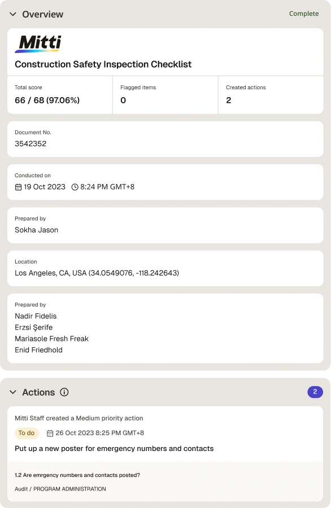
Task: Click the calendar icon next to 26 Oct 2023
Action: pos(50,433)
